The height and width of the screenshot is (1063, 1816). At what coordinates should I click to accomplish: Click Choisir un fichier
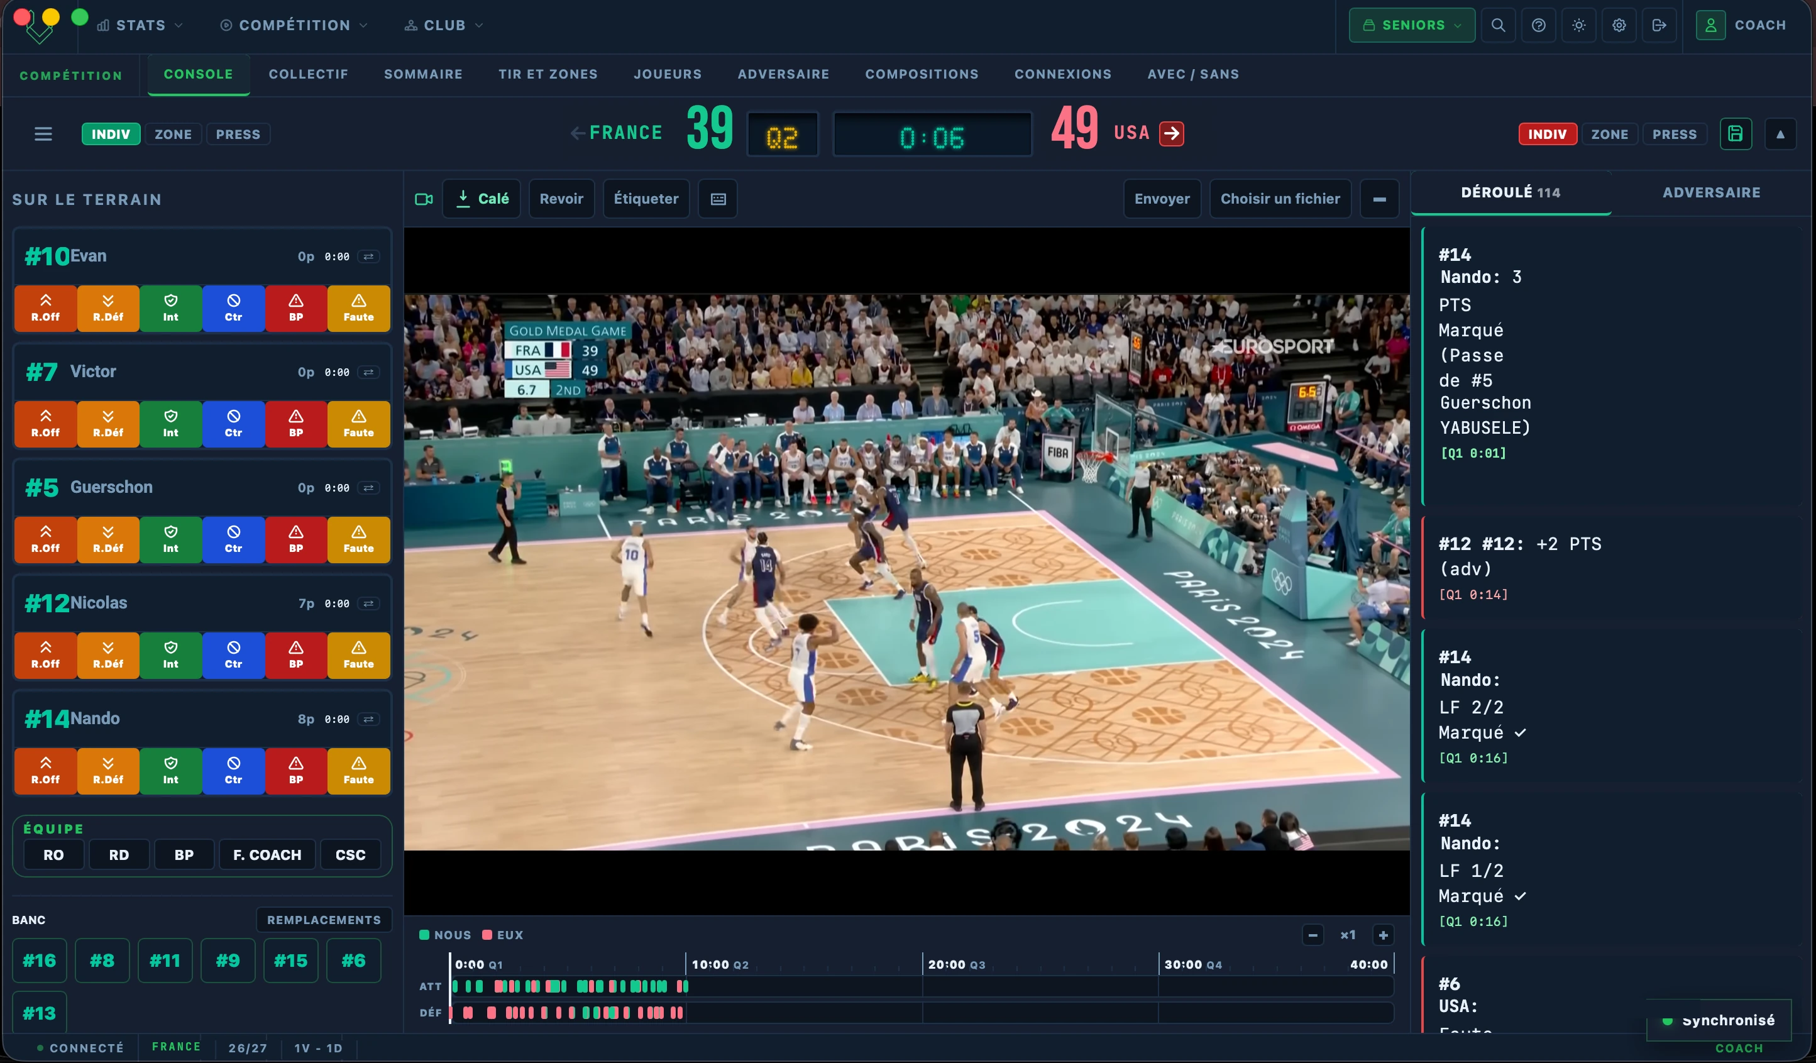coord(1280,199)
